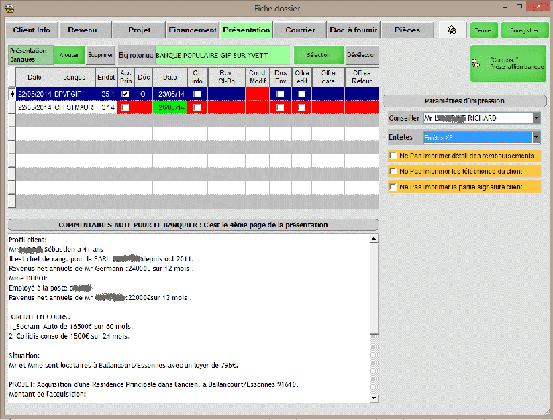Click the green Sélection button
This screenshot has width=553, height=420.
[x=318, y=55]
